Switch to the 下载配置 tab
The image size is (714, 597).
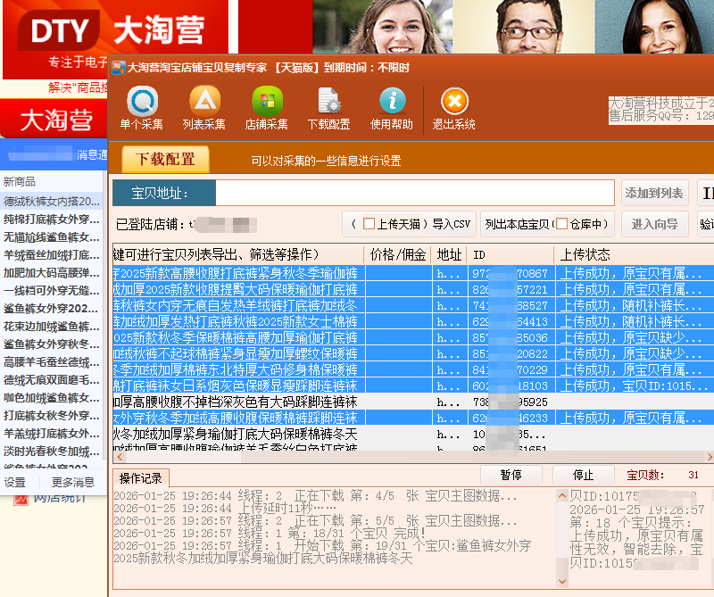click(x=165, y=160)
